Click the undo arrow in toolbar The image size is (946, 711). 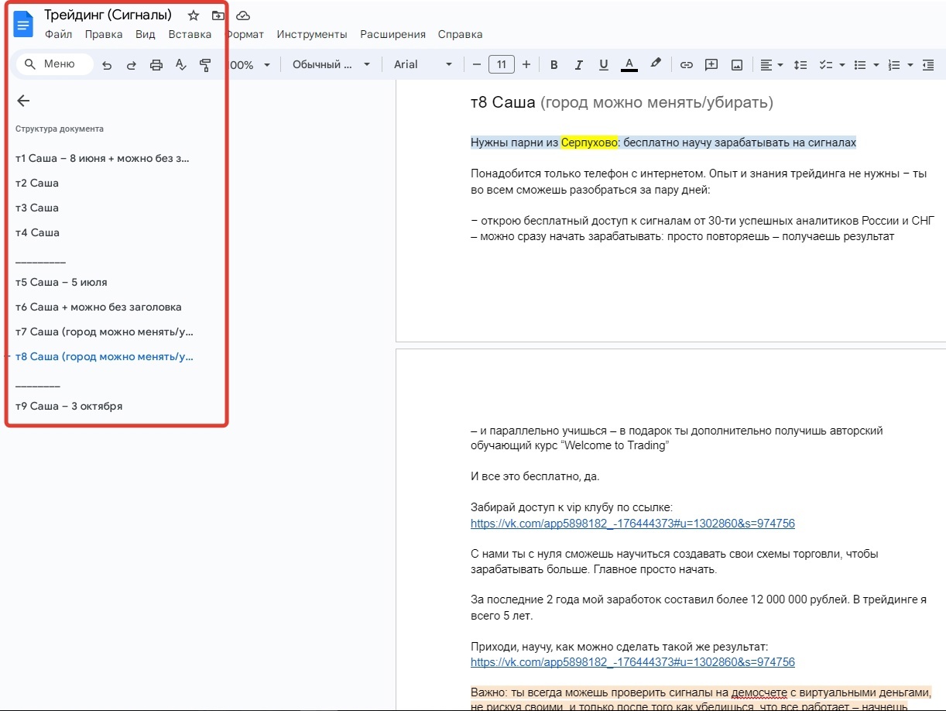point(107,65)
